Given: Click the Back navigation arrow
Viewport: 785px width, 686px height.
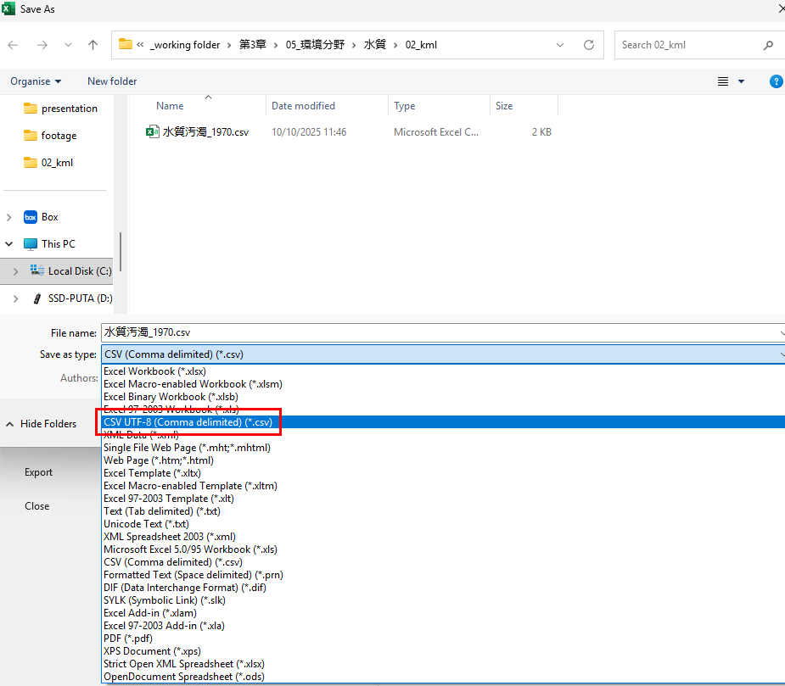Looking at the screenshot, I should pos(13,45).
